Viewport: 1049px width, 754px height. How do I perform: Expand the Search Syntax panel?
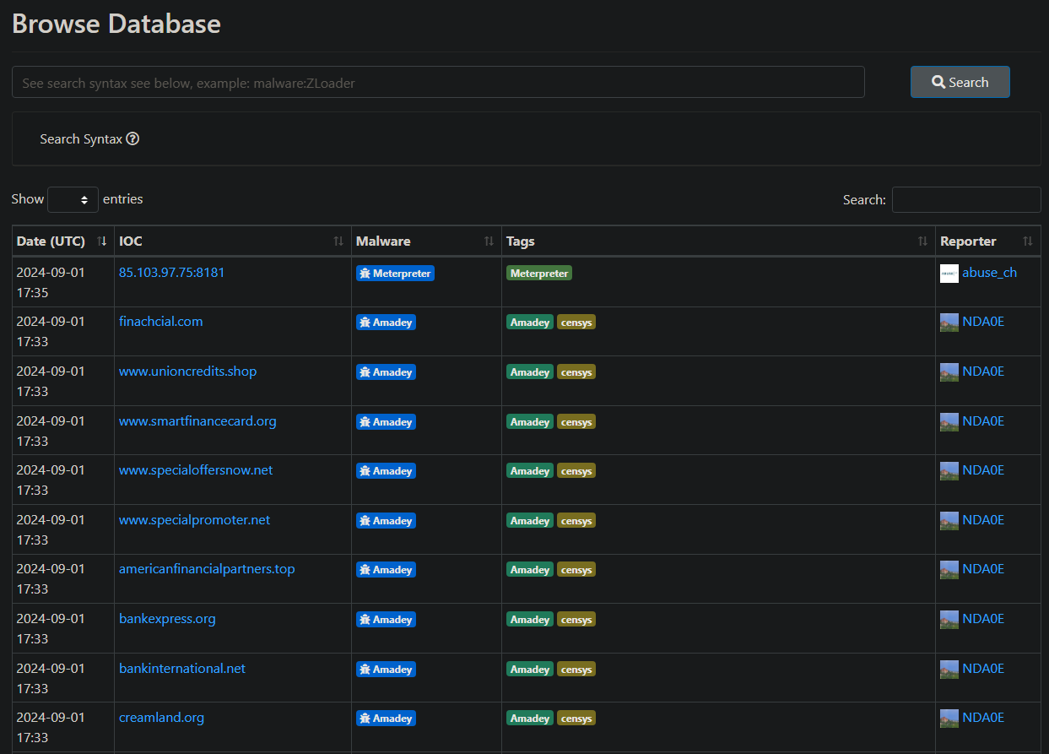pyautogui.click(x=81, y=139)
